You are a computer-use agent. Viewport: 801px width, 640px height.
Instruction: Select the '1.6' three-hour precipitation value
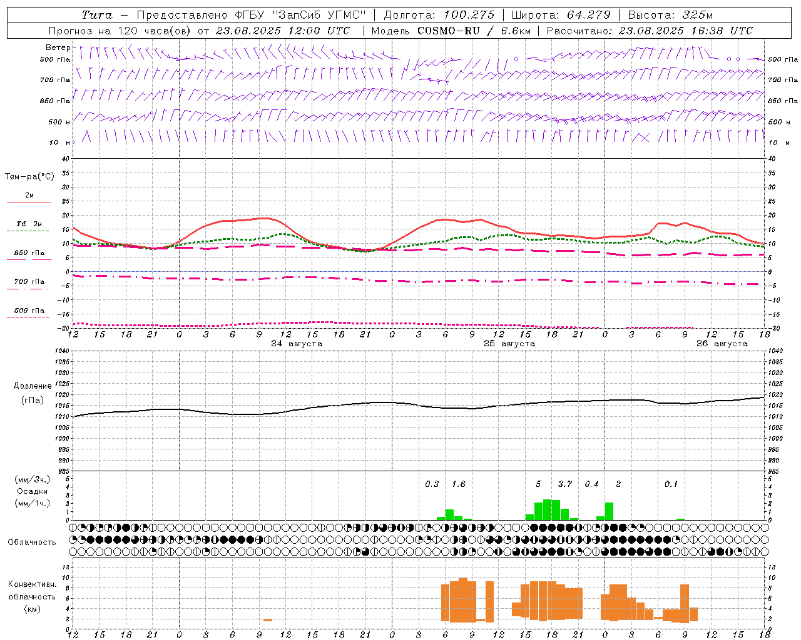459,484
